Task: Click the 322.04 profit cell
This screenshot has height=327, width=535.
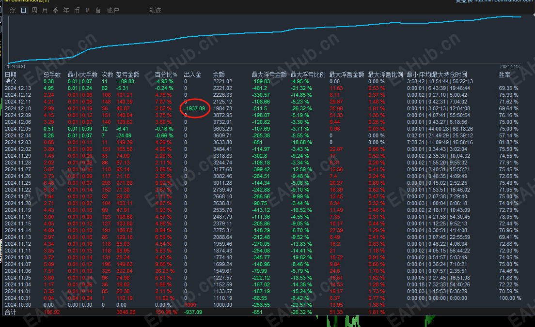Action: tap(124, 271)
